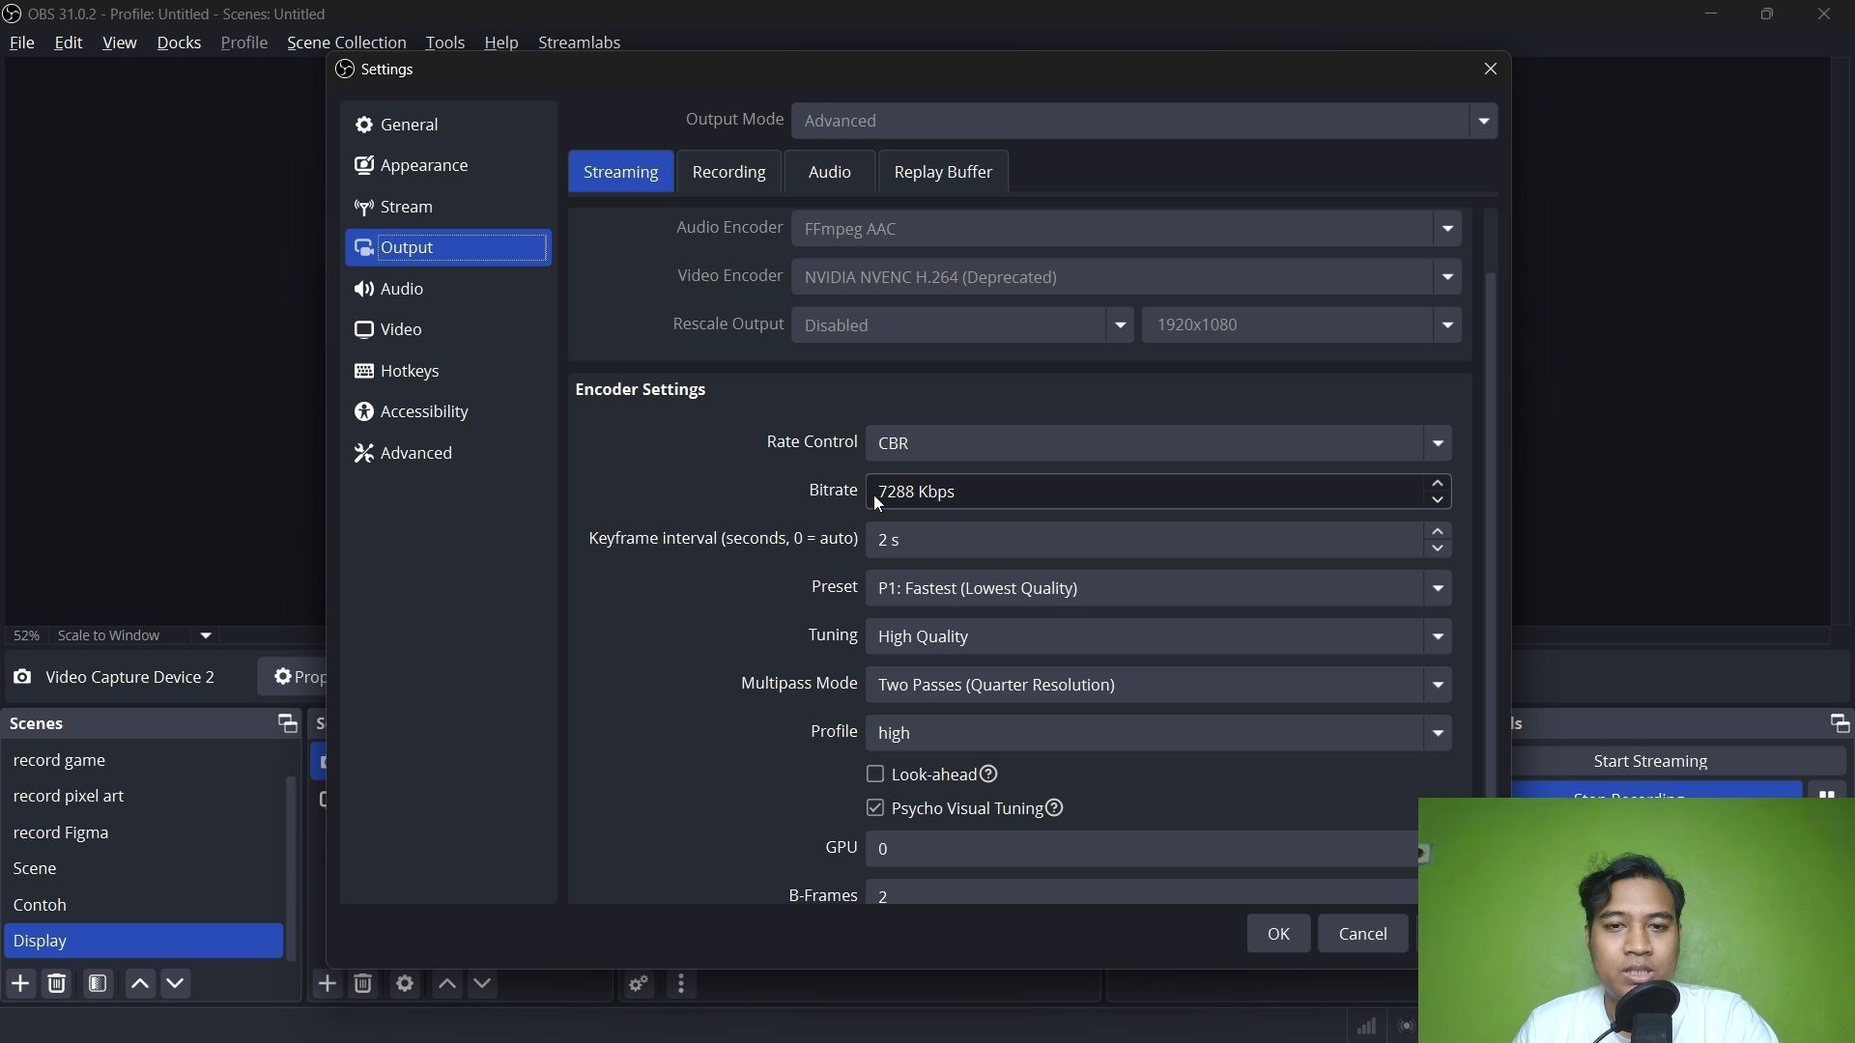The image size is (1855, 1043).
Task: Close the Settings dialog
Action: [x=1491, y=70]
